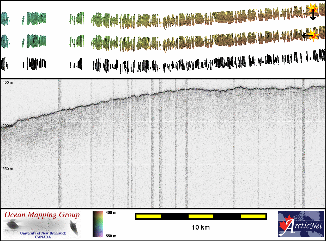Image resolution: width=326 pixels, height=241 pixels.
Task: Open the University of New Brunswick text
Action: pos(43,233)
